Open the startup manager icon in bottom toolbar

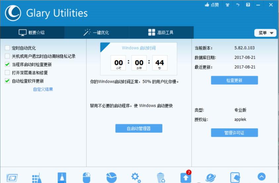[x=12, y=178]
